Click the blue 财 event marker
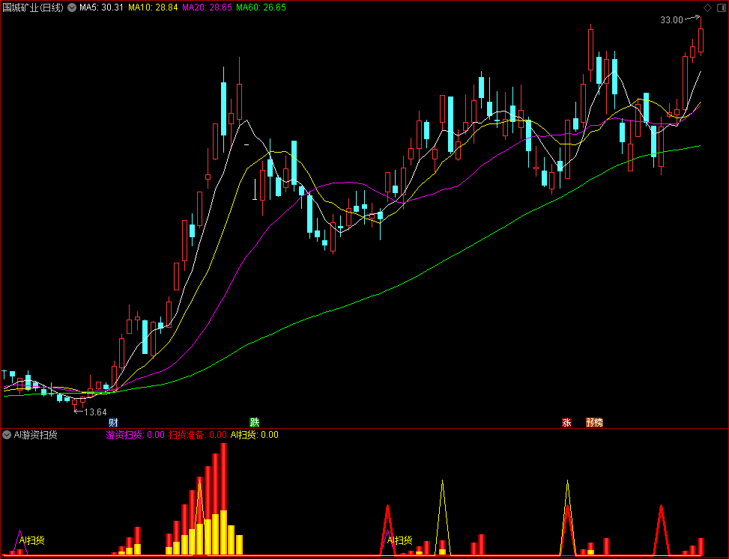This screenshot has width=729, height=559. tap(113, 422)
